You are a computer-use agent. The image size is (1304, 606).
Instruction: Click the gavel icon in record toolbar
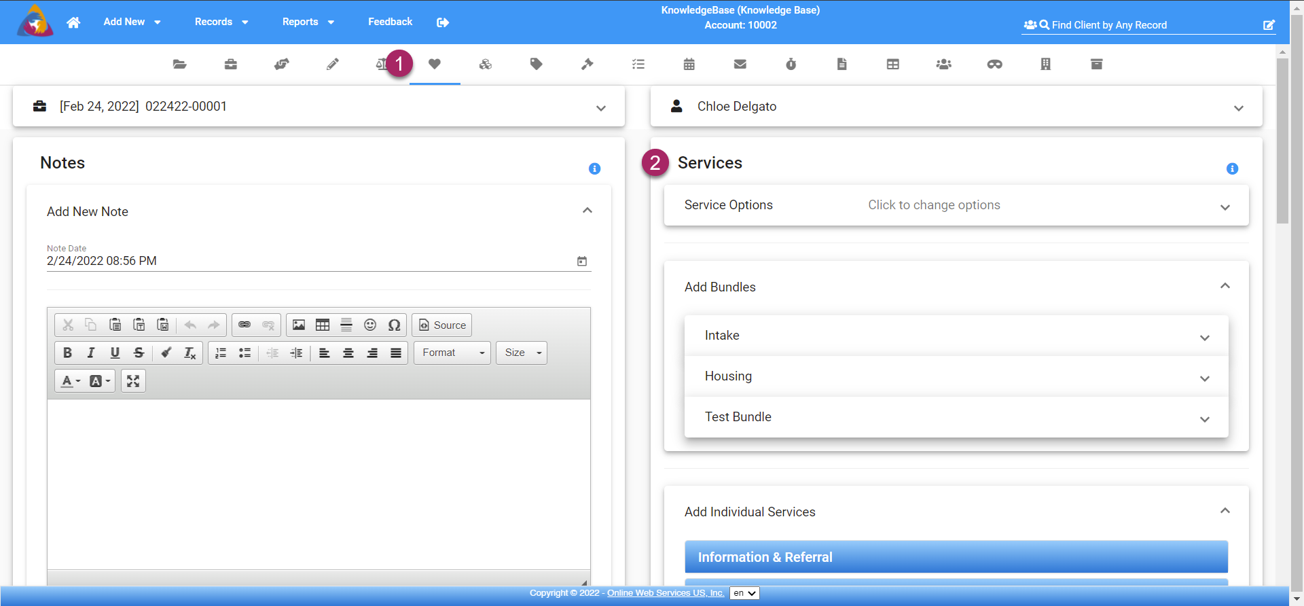click(x=587, y=64)
